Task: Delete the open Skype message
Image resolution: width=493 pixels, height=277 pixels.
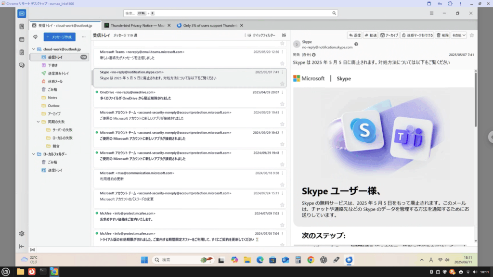Action: coord(443,35)
